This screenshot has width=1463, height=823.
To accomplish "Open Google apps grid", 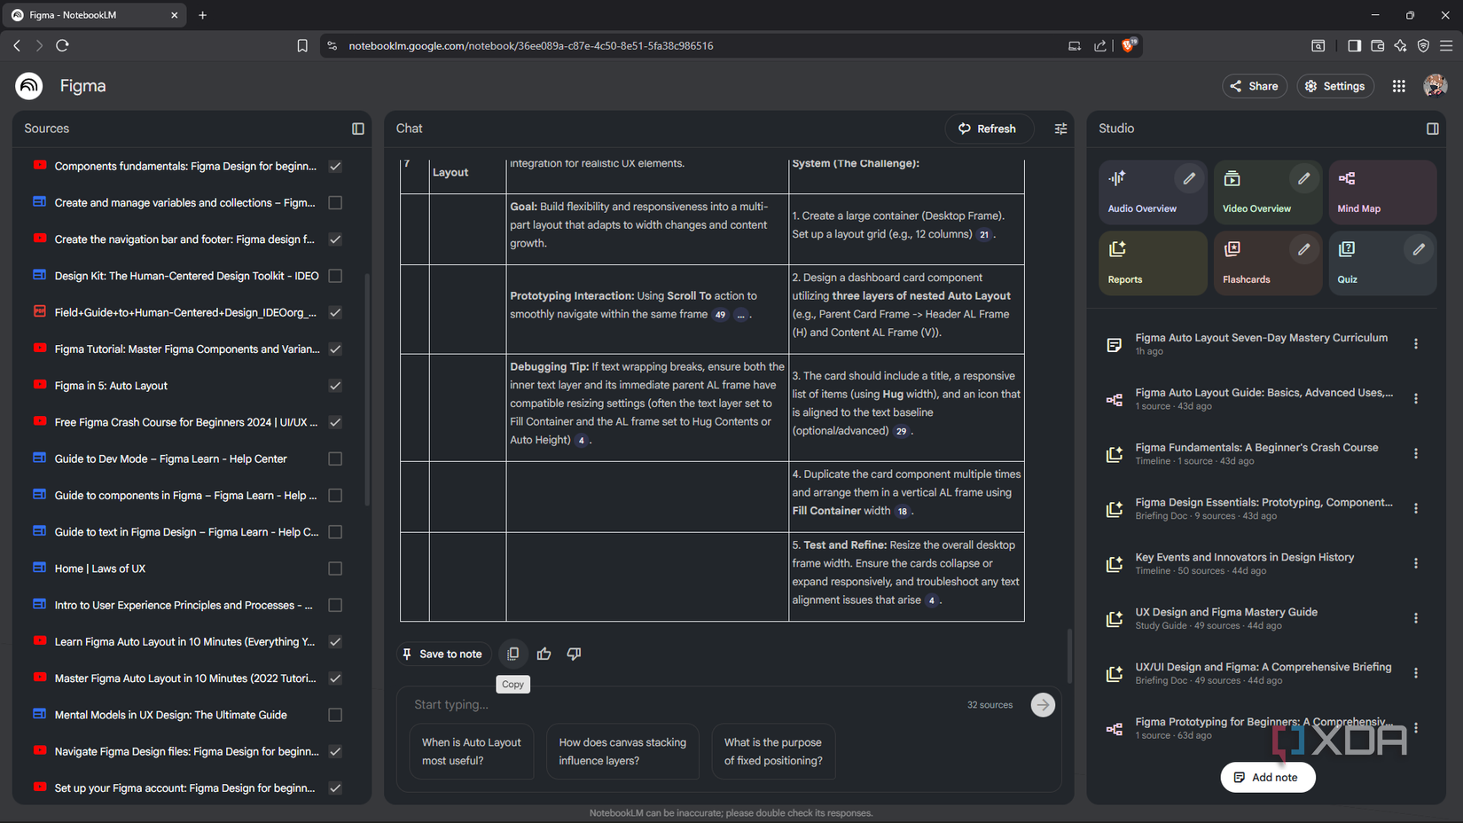I will pos(1398,86).
